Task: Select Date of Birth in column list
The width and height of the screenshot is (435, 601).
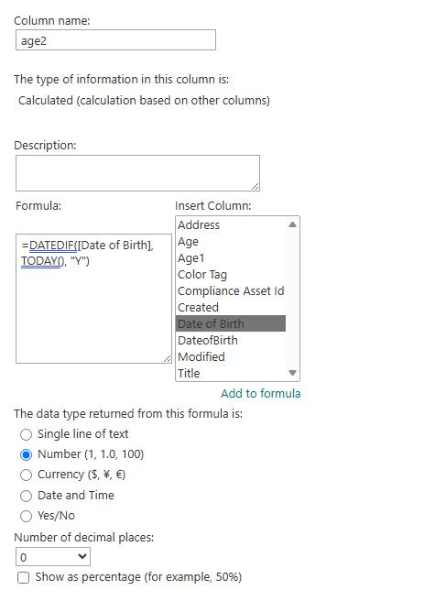Action: click(231, 324)
